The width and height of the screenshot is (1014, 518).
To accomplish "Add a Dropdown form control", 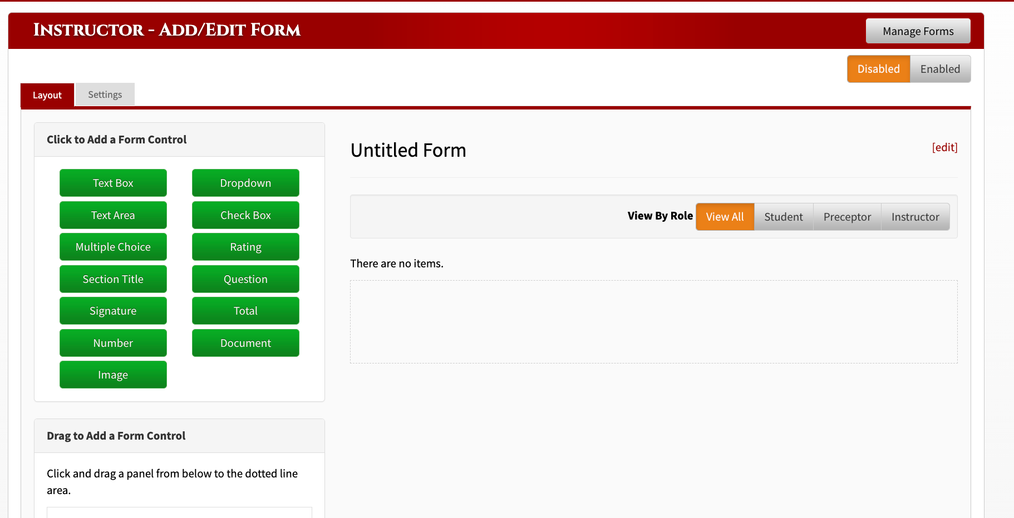I will coord(245,183).
